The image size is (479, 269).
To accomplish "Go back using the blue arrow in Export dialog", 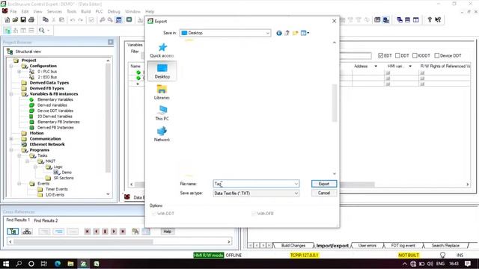I will click(279, 33).
